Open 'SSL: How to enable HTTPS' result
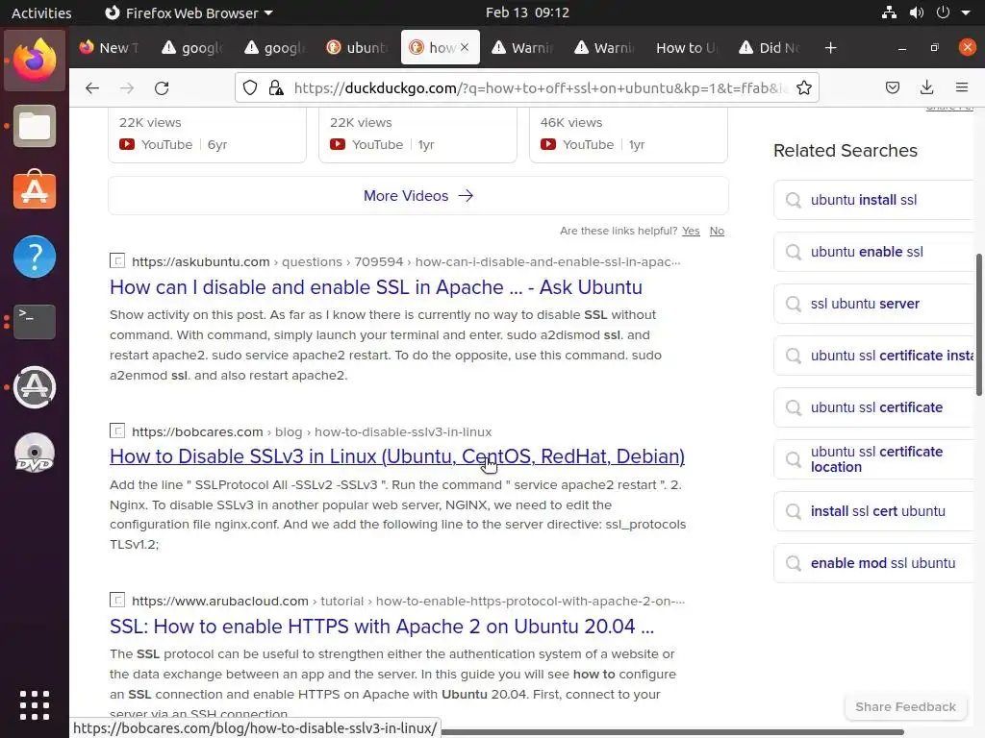Image resolution: width=985 pixels, height=738 pixels. [x=382, y=627]
